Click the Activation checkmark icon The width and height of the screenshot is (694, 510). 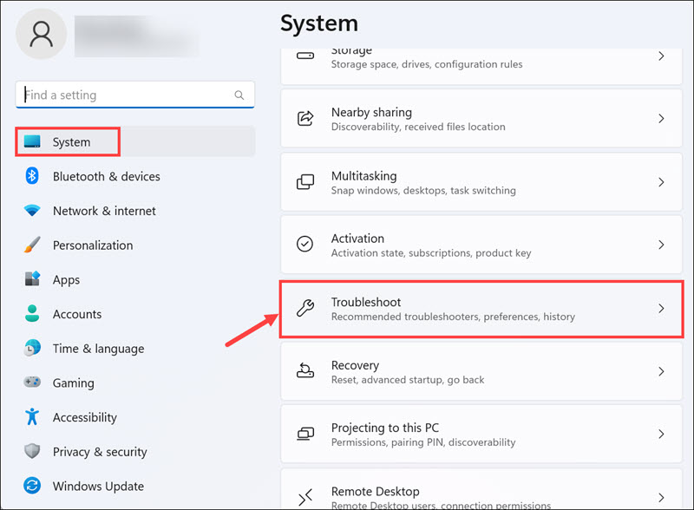305,245
